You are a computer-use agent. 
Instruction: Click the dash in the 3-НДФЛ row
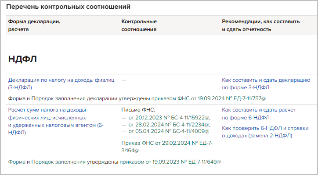pos(123,80)
